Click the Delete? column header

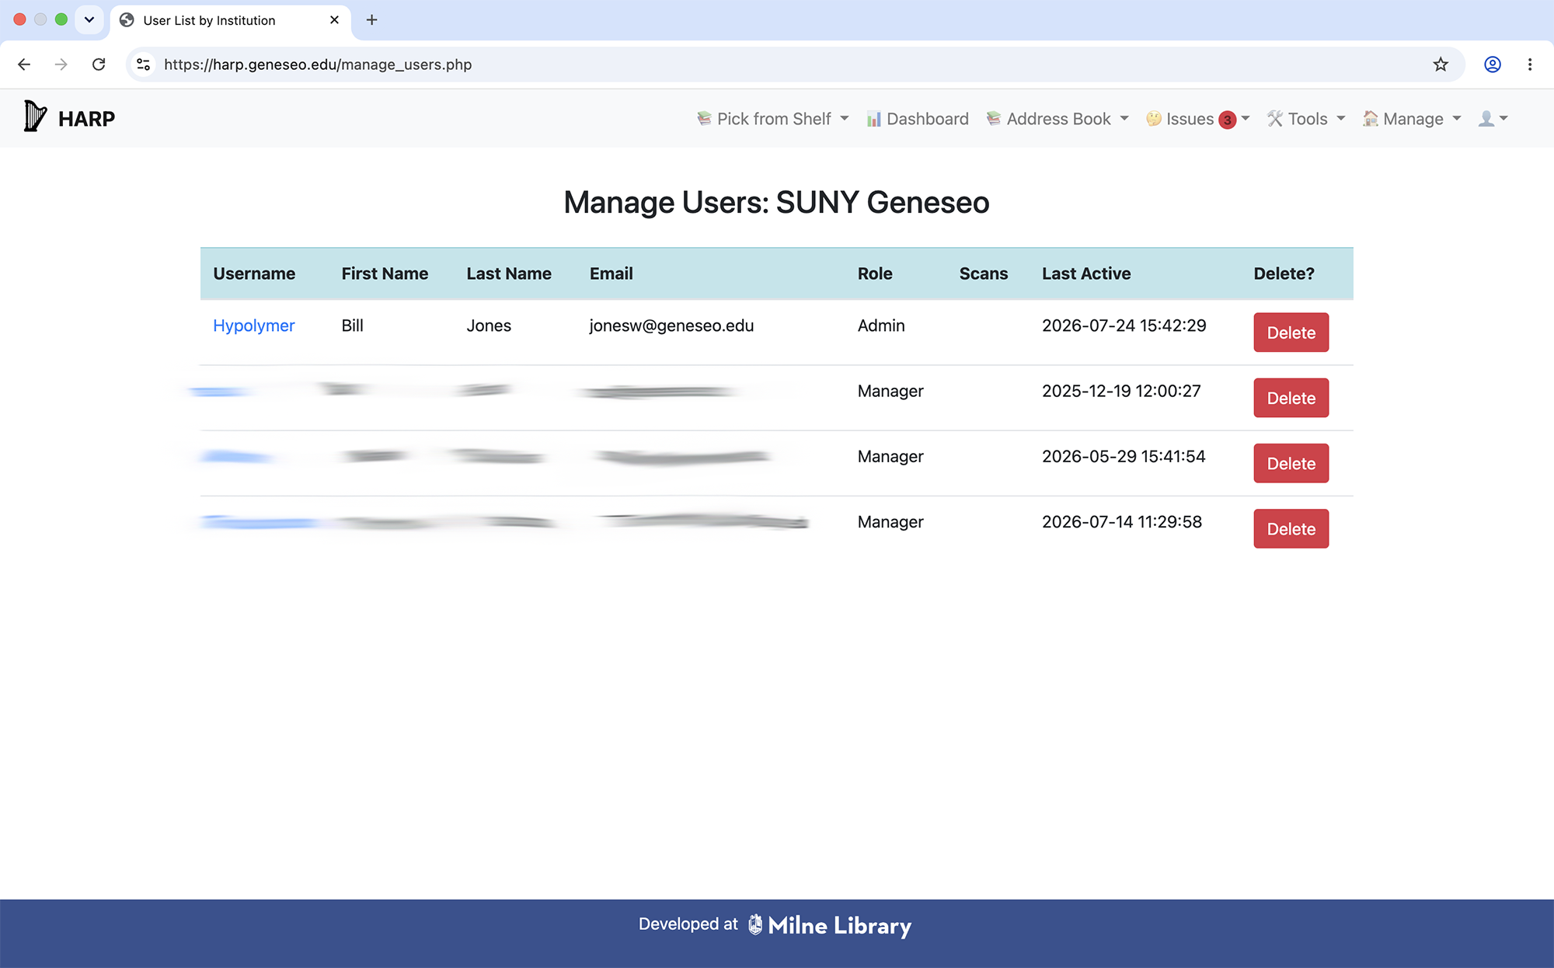tap(1284, 273)
